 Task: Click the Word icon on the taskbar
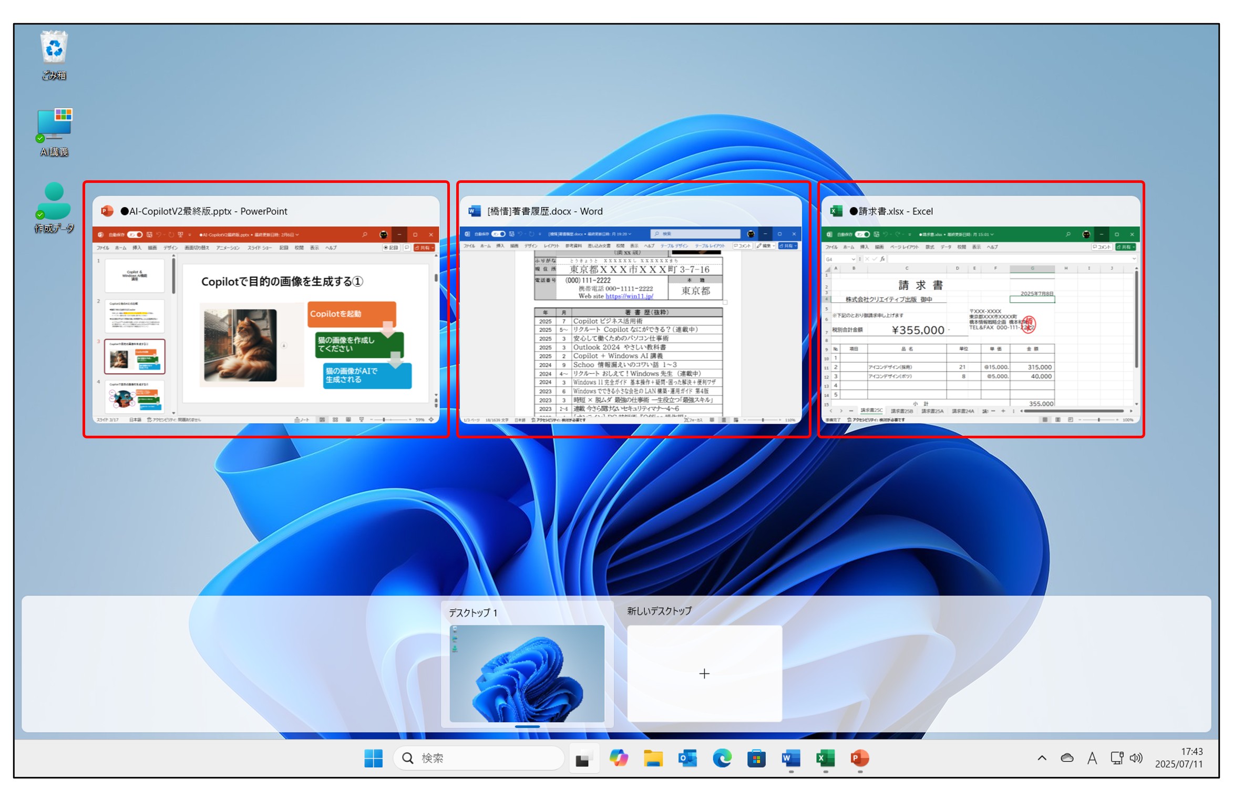pos(790,758)
